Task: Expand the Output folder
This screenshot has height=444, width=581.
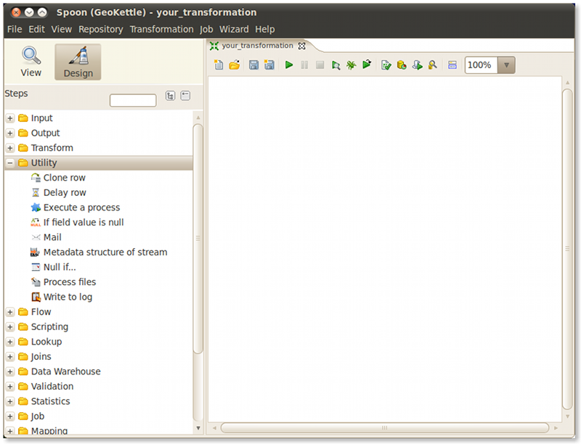Action: point(10,133)
